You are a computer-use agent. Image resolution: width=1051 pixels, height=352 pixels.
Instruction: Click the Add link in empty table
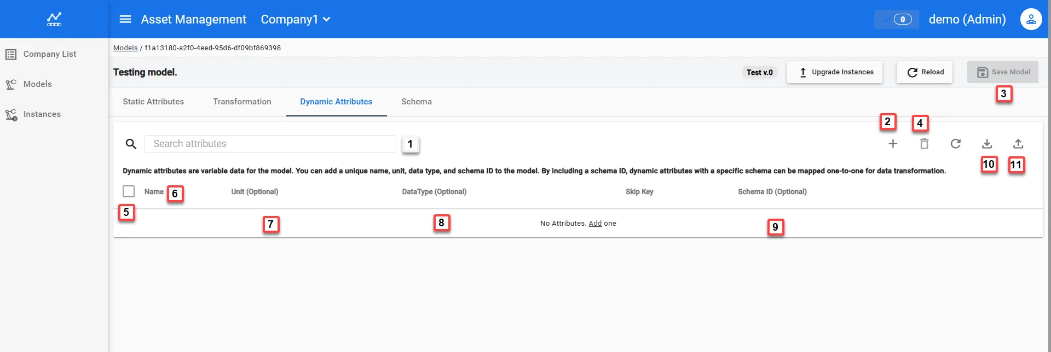point(595,224)
